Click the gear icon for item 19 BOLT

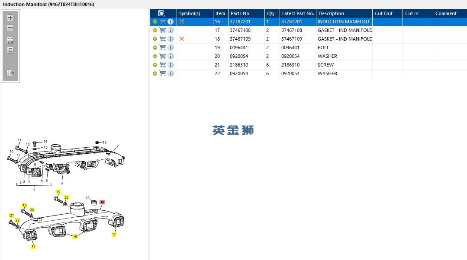tap(155, 48)
